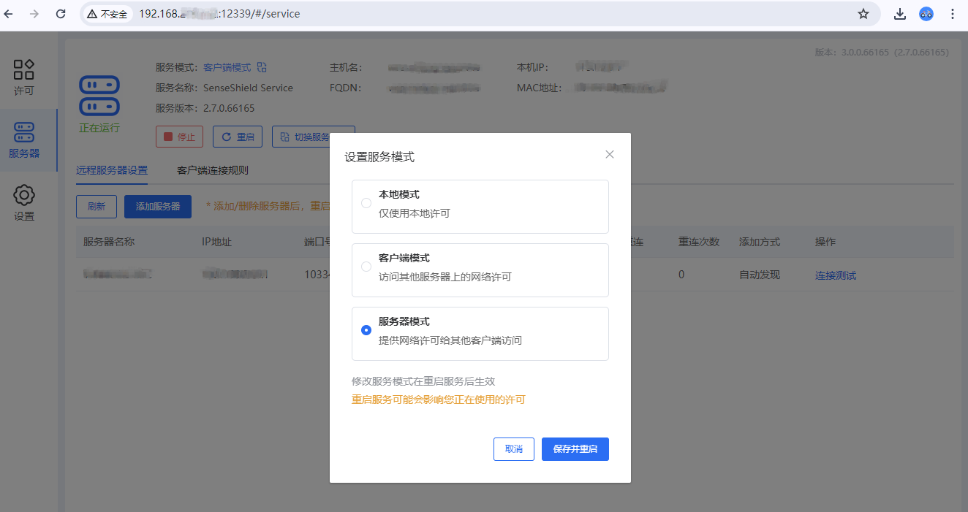This screenshot has height=512, width=968.
Task: Click the 访问其他服务器上的网络许可 description
Action: click(445, 277)
